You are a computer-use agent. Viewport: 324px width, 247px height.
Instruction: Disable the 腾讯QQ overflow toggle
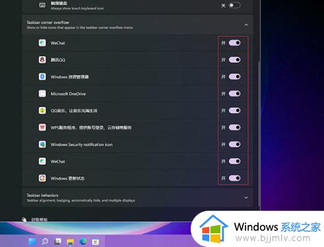(x=234, y=60)
